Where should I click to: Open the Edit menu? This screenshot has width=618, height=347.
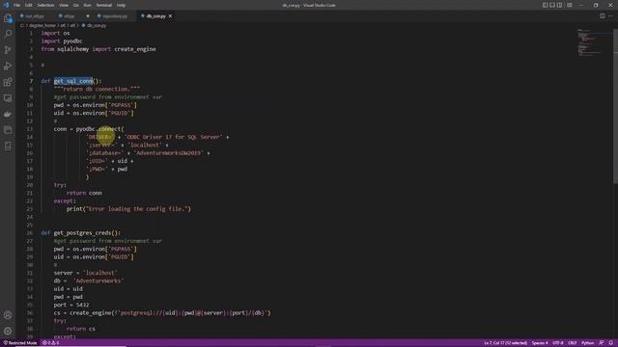click(x=29, y=5)
